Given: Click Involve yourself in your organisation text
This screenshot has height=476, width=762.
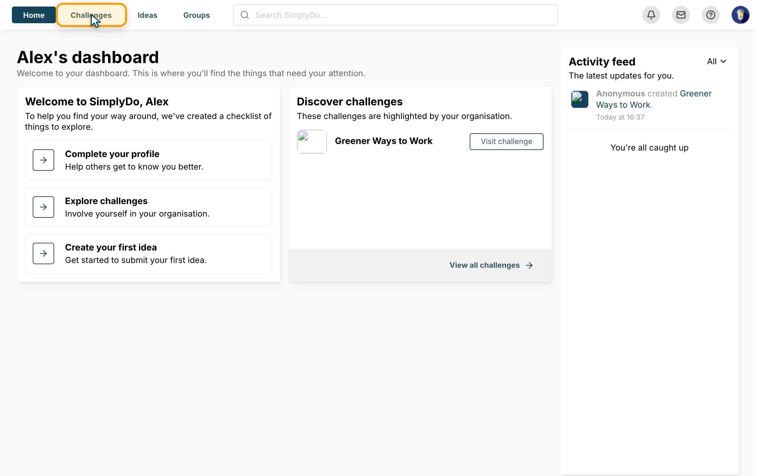Looking at the screenshot, I should (137, 214).
